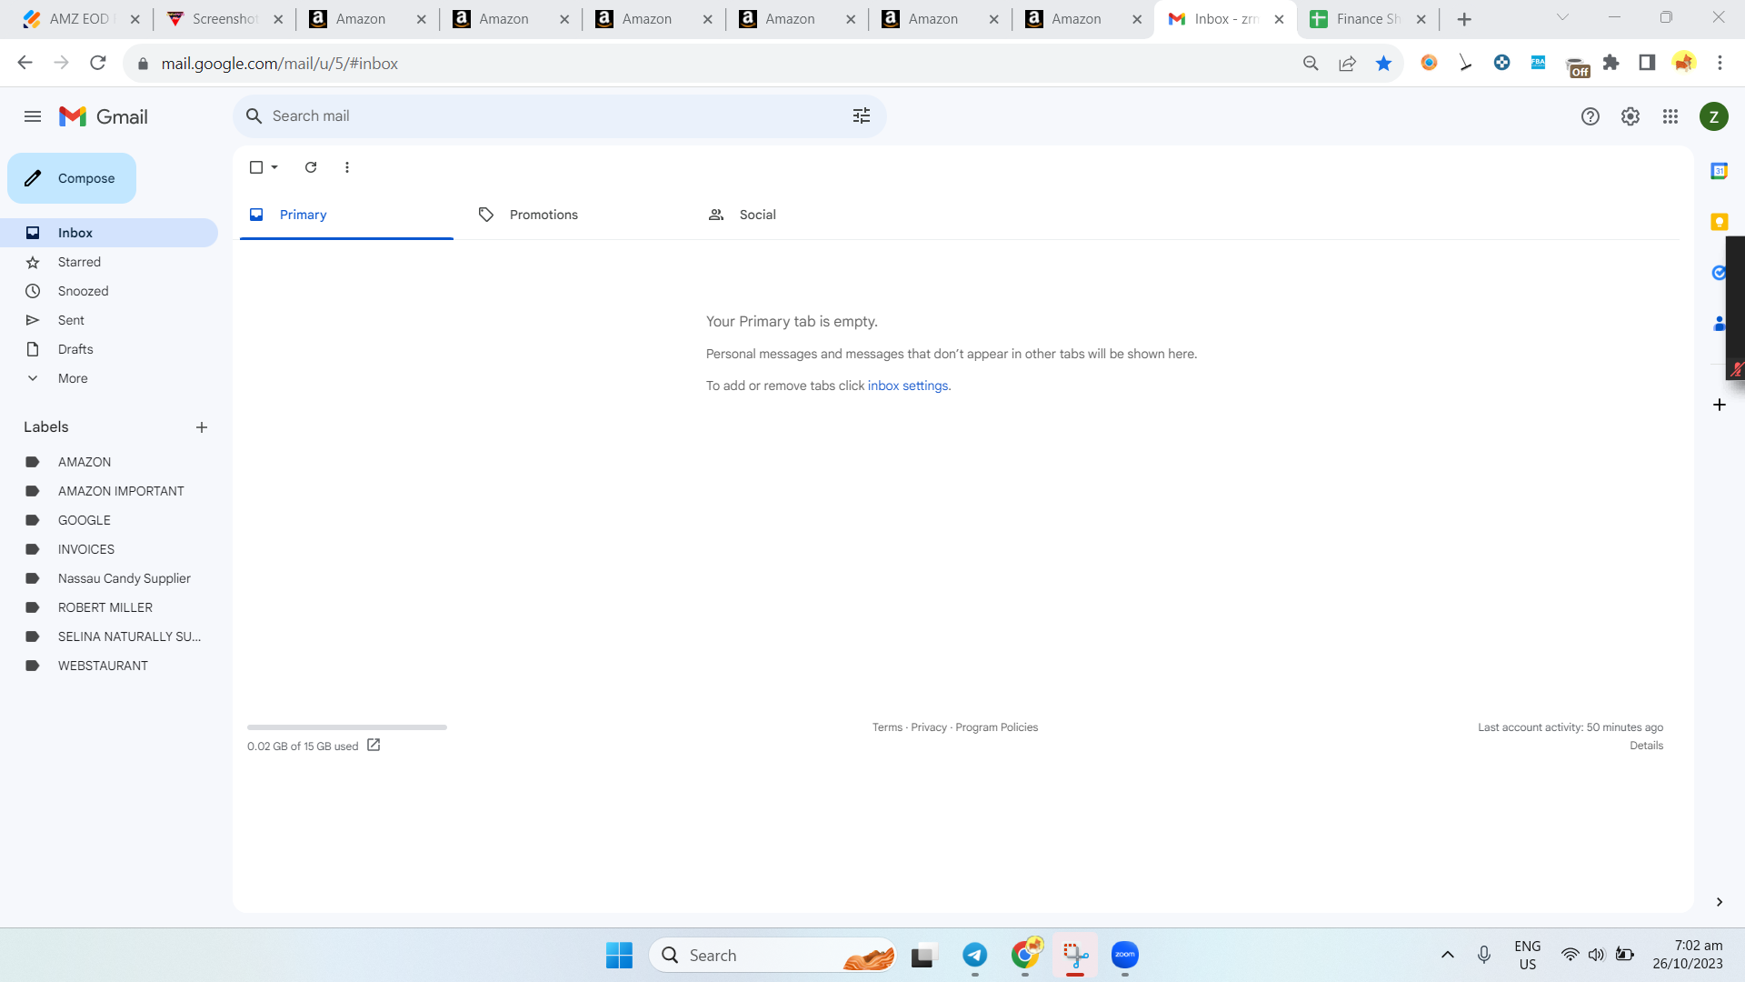Screen dimensions: 1745x982
Task: Open the Program Policies link
Action: [997, 727]
